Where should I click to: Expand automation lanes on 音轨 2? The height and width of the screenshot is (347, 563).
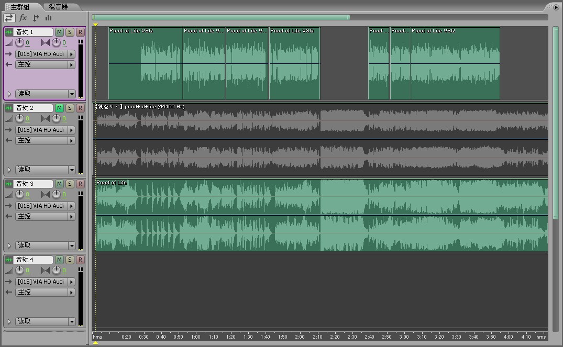point(9,170)
